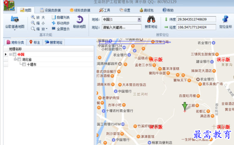Click the 建设银行 bank marker
The image size is (234, 145).
[212, 62]
